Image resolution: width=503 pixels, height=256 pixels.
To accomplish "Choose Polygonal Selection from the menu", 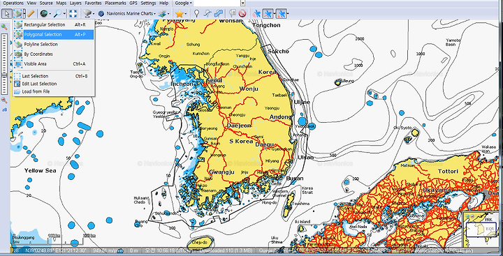I will 54,35.
